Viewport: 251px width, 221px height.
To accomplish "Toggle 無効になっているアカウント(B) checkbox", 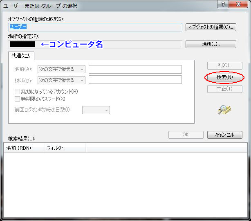I will pyautogui.click(x=17, y=92).
